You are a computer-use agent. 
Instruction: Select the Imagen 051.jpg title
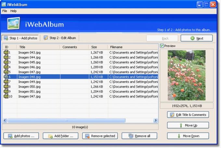pos(30,92)
